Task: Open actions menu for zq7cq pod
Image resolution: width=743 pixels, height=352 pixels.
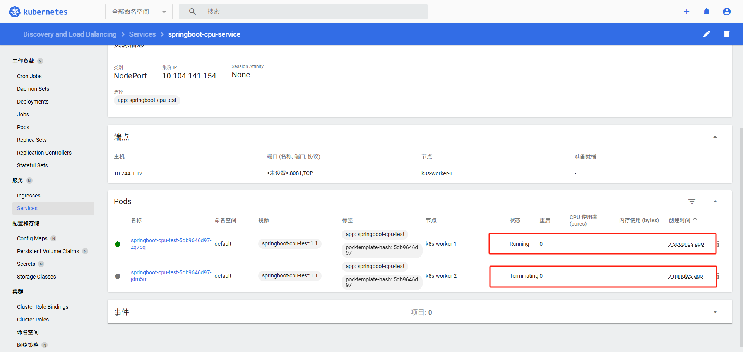Action: pos(718,244)
